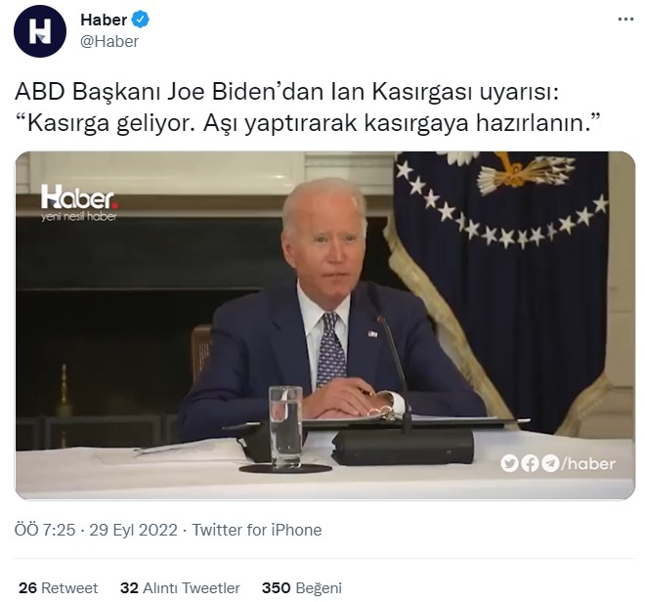This screenshot has width=645, height=602.
Task: Click the Haber display name
Action: point(104,20)
